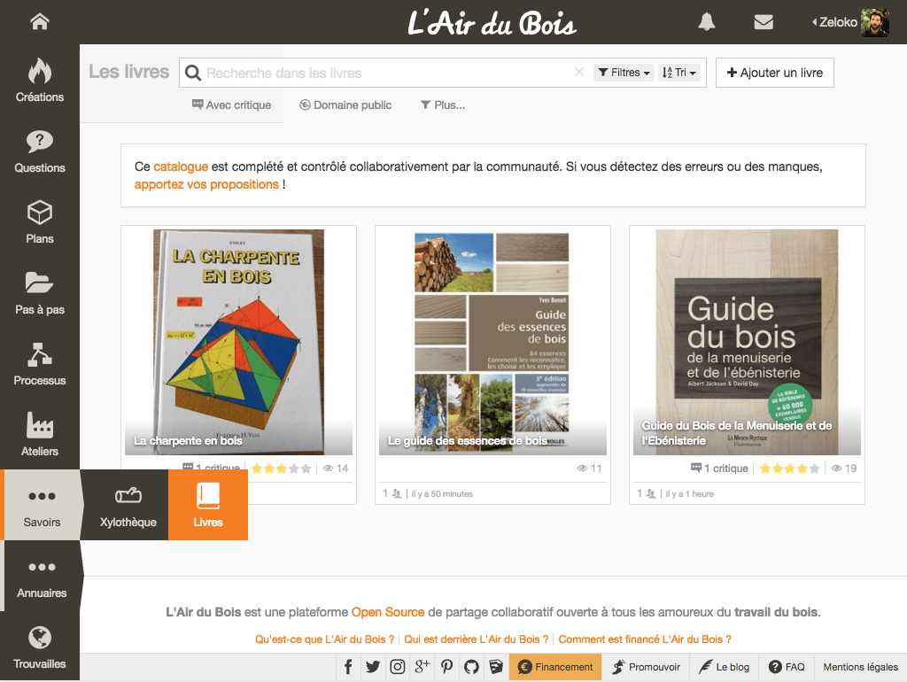The image size is (907, 682).
Task: Click the 'il y a 1 heure' timestamp
Action: 689,494
